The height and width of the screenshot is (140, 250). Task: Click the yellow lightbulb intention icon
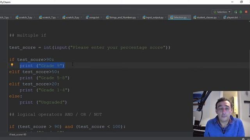coord(12,65)
